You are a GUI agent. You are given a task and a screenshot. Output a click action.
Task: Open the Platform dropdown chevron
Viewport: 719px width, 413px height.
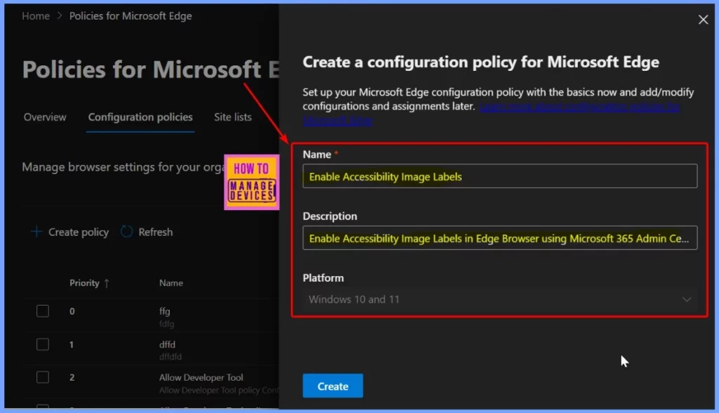pos(687,299)
